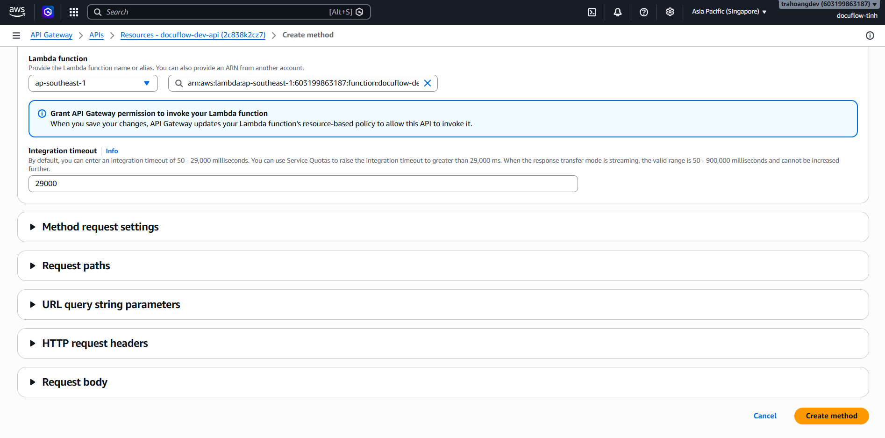Click inside the top Search bar
The image size is (885, 438).
coord(228,12)
